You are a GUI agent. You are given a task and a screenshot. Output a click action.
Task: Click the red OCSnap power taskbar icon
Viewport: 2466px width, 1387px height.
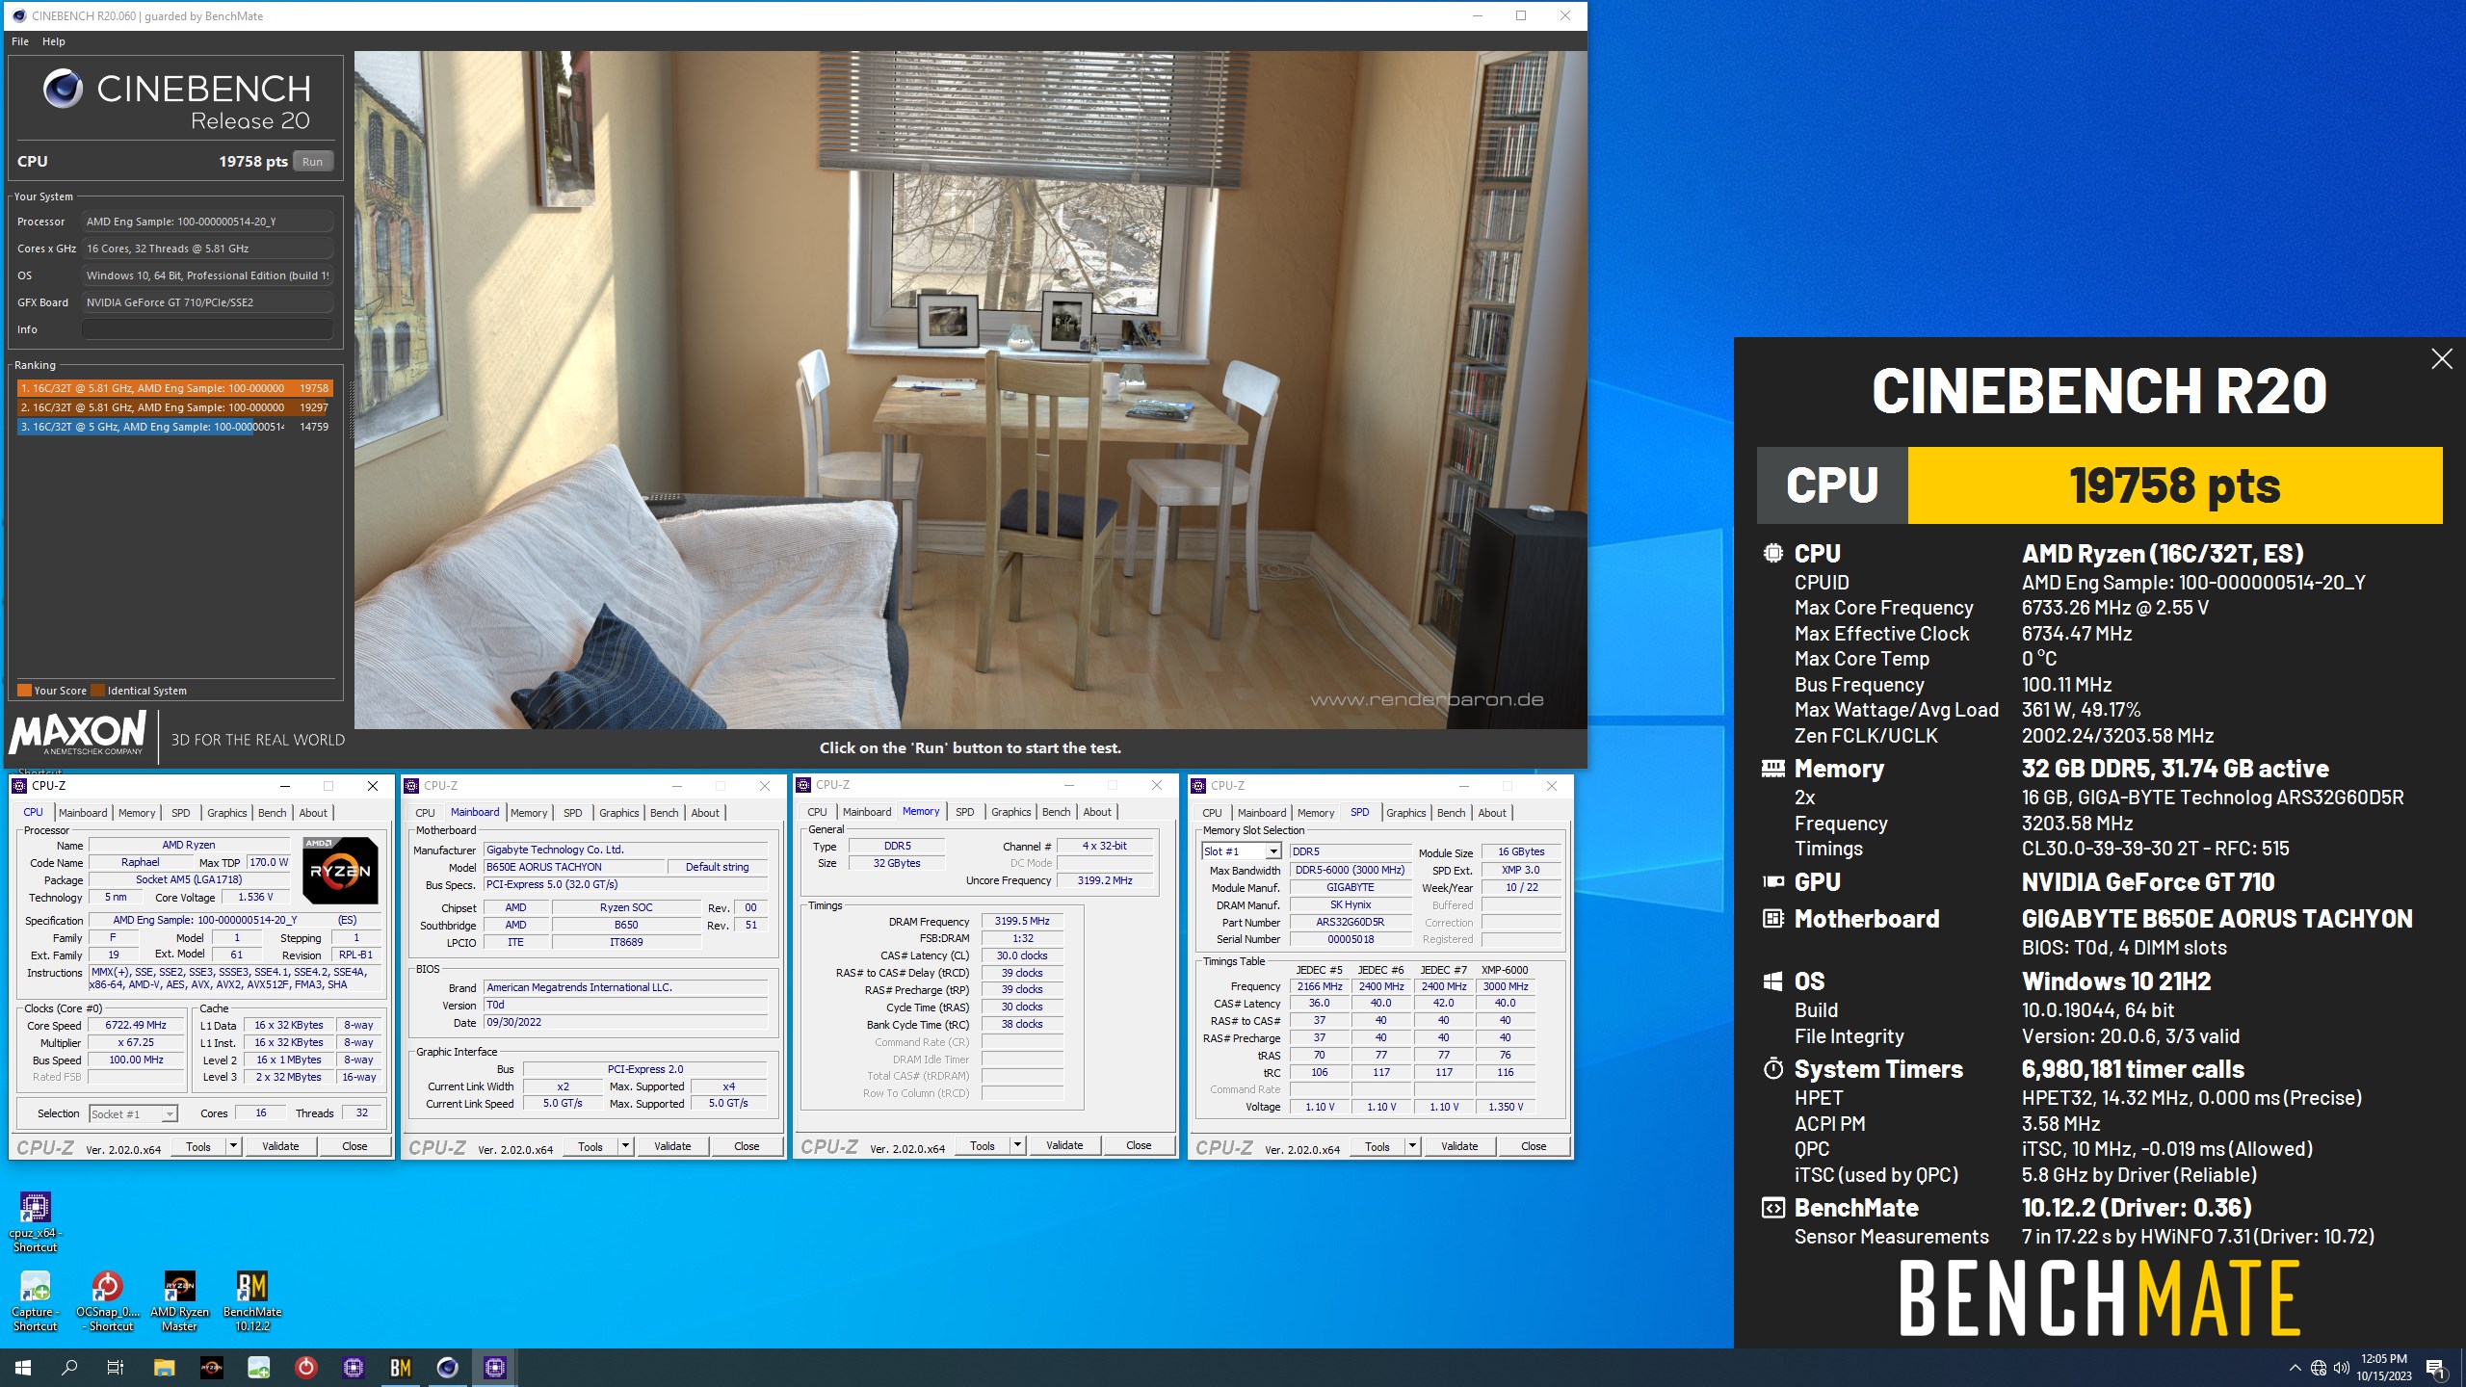pyautogui.click(x=305, y=1368)
